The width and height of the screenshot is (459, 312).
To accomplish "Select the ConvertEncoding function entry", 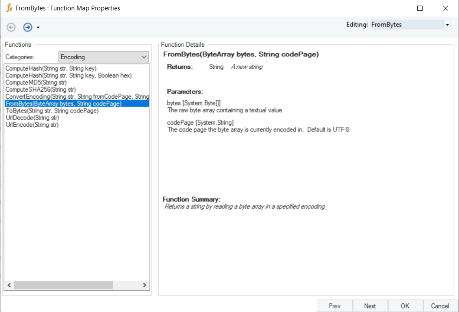I will click(77, 96).
